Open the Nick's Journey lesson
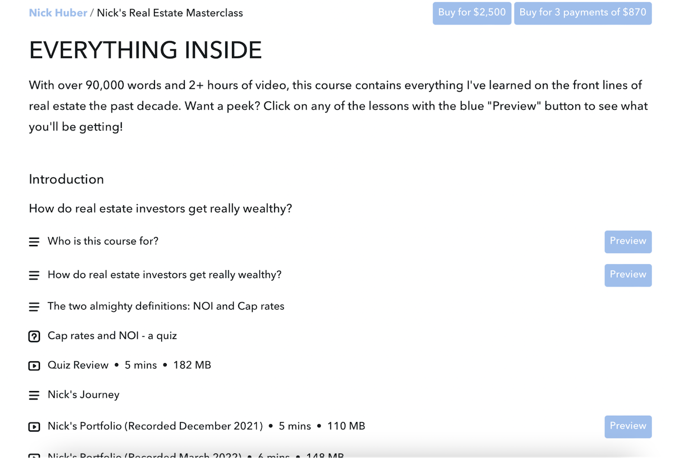674x458 pixels. click(84, 394)
